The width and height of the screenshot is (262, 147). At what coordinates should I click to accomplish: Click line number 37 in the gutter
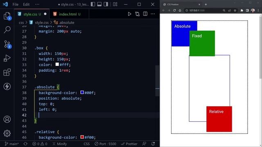[x=24, y=87]
